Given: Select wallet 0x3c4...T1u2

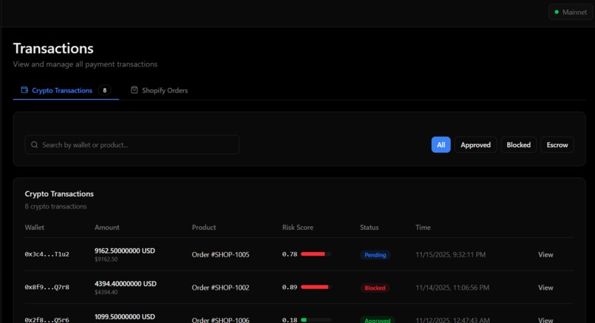Looking at the screenshot, I should 47,254.
